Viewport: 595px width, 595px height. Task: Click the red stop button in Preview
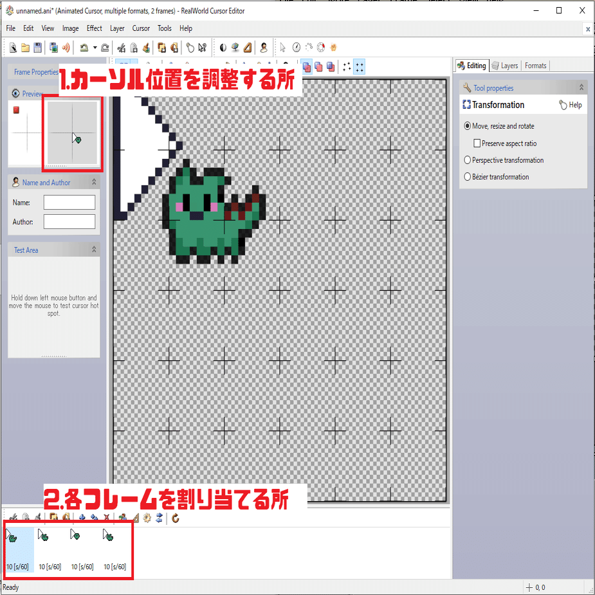pyautogui.click(x=15, y=110)
